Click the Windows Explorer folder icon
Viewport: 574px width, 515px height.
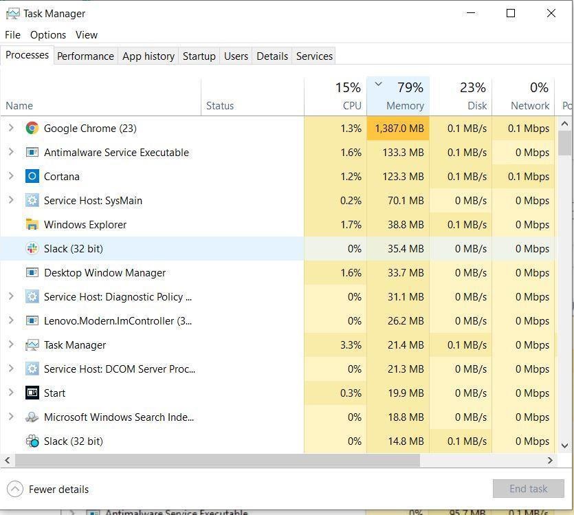pos(32,225)
